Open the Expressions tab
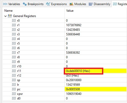This screenshot has width=127, height=103. (56, 4)
